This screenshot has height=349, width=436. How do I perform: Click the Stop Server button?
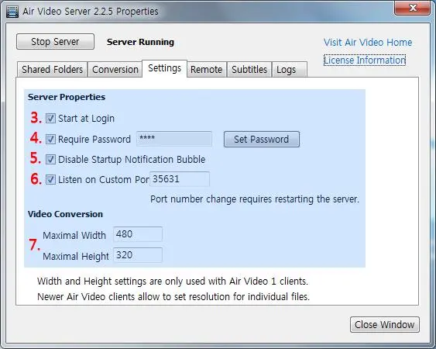click(x=55, y=42)
